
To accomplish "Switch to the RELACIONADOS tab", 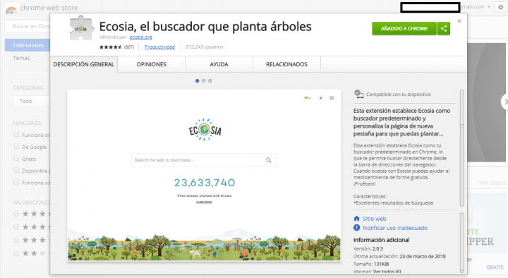I will pyautogui.click(x=286, y=64).
